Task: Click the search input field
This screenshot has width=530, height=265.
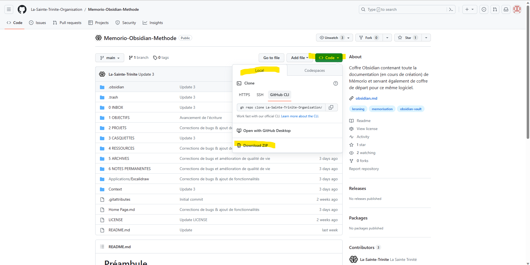Action: point(407,9)
